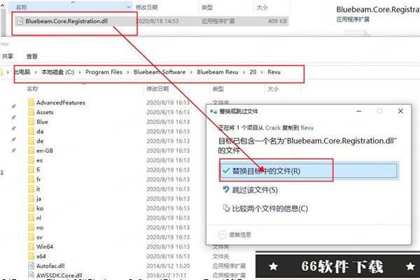
Task: Go to 本地磁盘 (C:) in breadcrumb
Action: (x=58, y=72)
